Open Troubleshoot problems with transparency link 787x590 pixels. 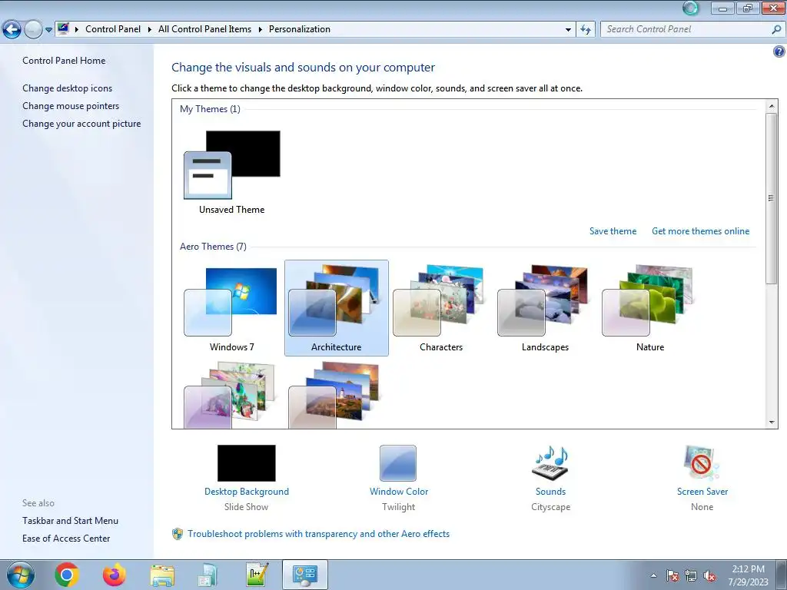(319, 534)
